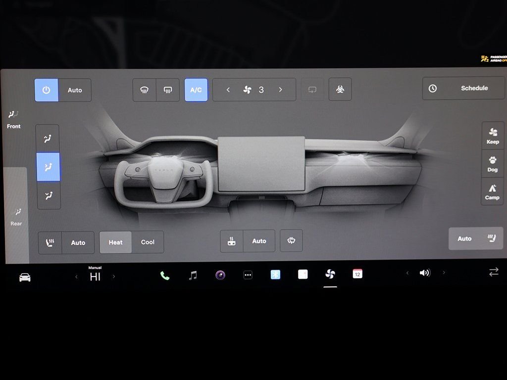This screenshot has height=380, width=507.
Task: Switch to the Front climate tab
Action: pos(14,120)
